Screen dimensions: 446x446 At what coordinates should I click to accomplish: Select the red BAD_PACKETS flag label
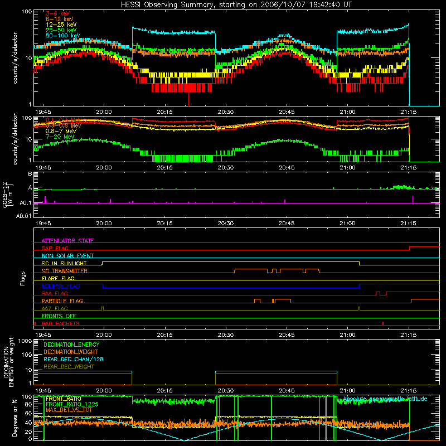click(61, 323)
